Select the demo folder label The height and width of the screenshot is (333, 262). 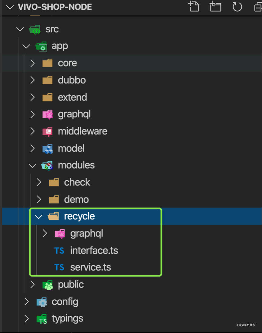click(x=77, y=199)
